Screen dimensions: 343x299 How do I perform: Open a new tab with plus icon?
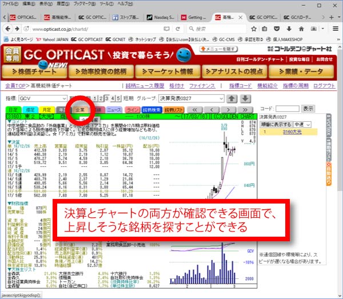tap(332, 17)
